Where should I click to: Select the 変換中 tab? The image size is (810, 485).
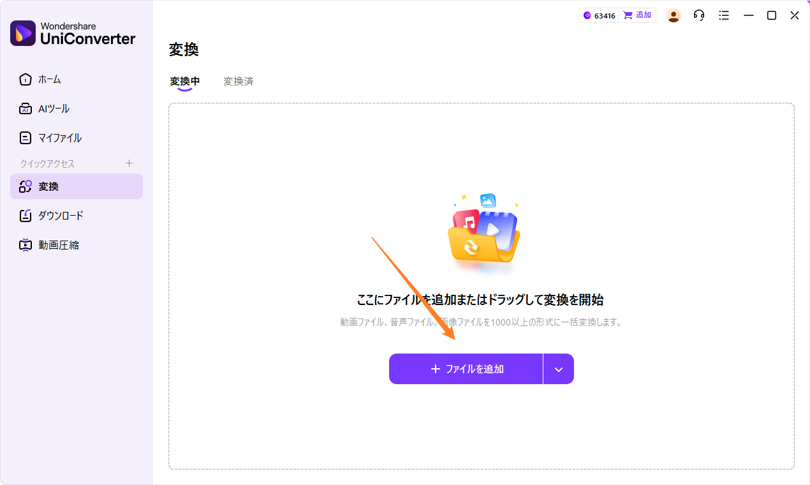coord(184,81)
